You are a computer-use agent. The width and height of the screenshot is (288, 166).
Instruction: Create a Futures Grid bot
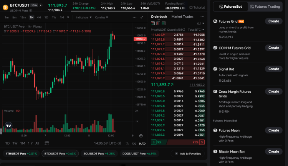[274, 21]
